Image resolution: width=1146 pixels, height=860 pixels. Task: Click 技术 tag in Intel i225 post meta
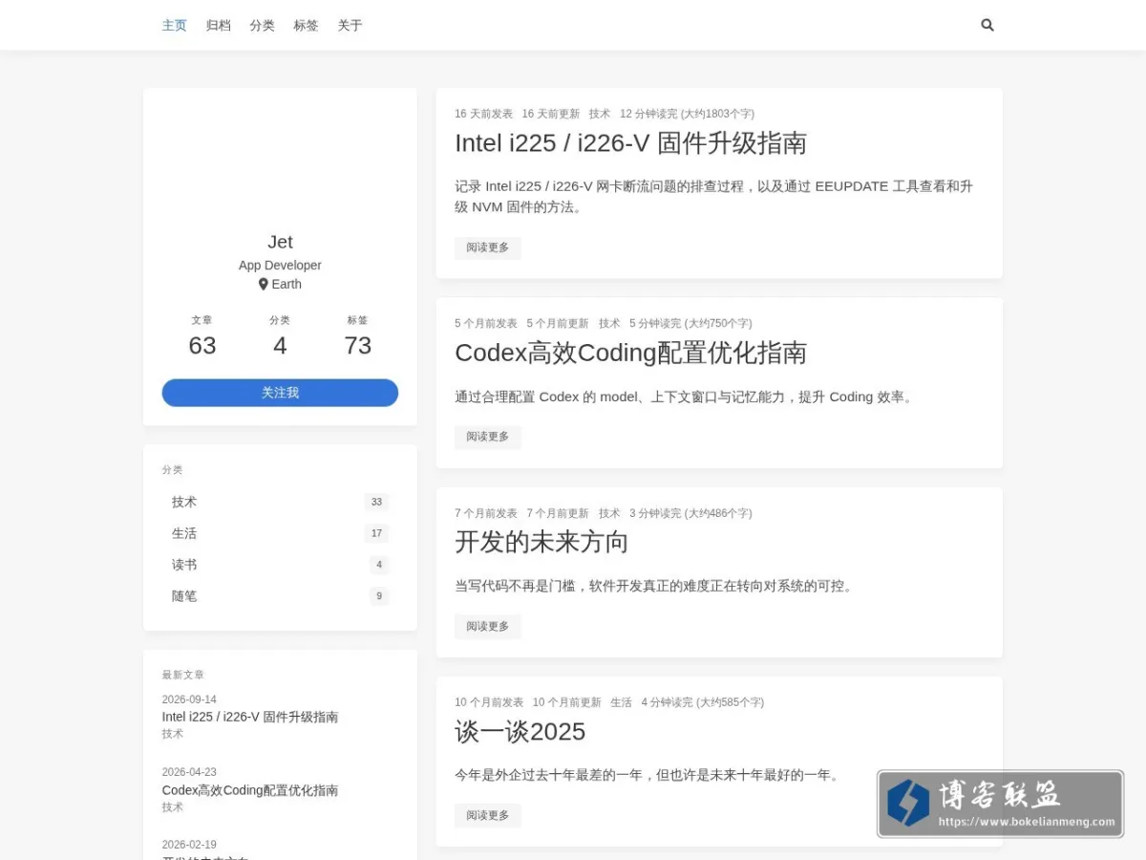click(600, 114)
